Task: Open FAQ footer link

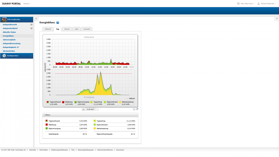Action: 73,150
